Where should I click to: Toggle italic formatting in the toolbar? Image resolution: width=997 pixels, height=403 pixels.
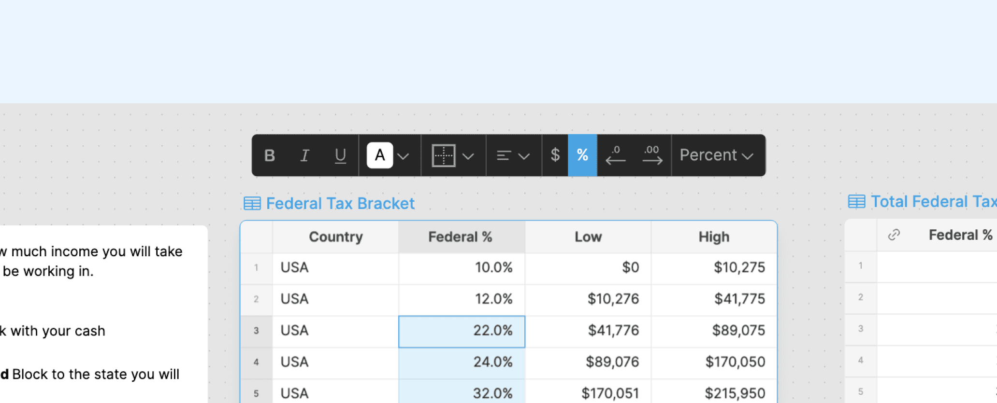(x=304, y=155)
